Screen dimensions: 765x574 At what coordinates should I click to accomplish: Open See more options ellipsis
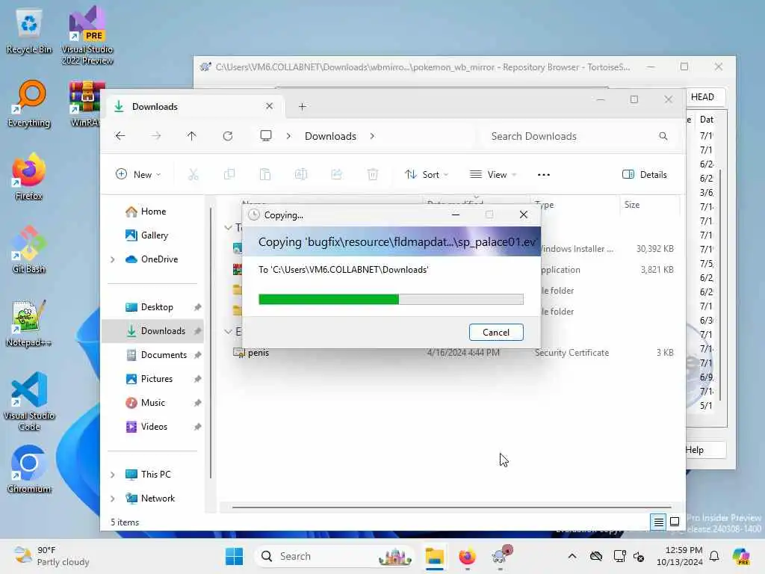[544, 174]
